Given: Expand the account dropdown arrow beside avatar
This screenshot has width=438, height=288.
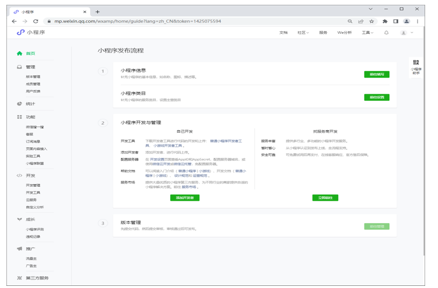Looking at the screenshot, I should 412,33.
